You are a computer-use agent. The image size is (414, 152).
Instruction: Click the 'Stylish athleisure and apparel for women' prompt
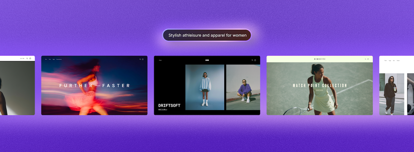coord(207,35)
